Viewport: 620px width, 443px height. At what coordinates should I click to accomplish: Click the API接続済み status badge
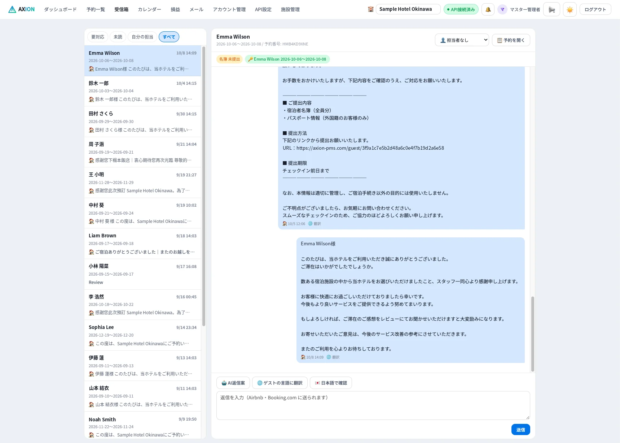pyautogui.click(x=461, y=9)
